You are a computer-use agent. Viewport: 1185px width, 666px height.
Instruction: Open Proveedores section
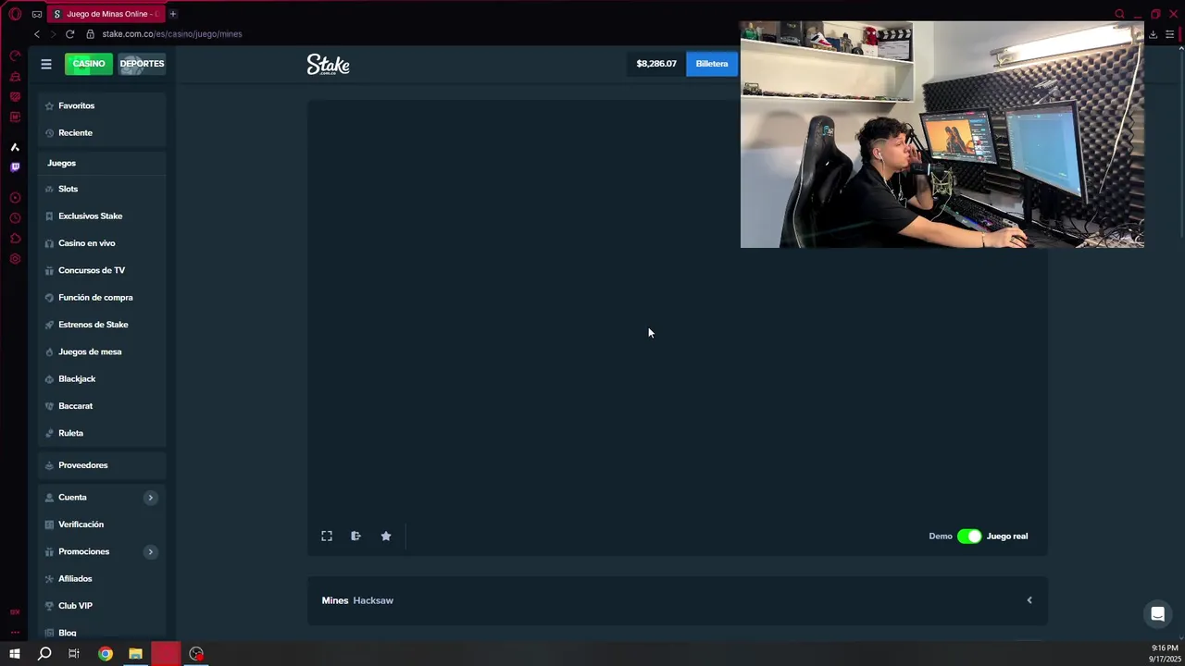click(x=102, y=465)
